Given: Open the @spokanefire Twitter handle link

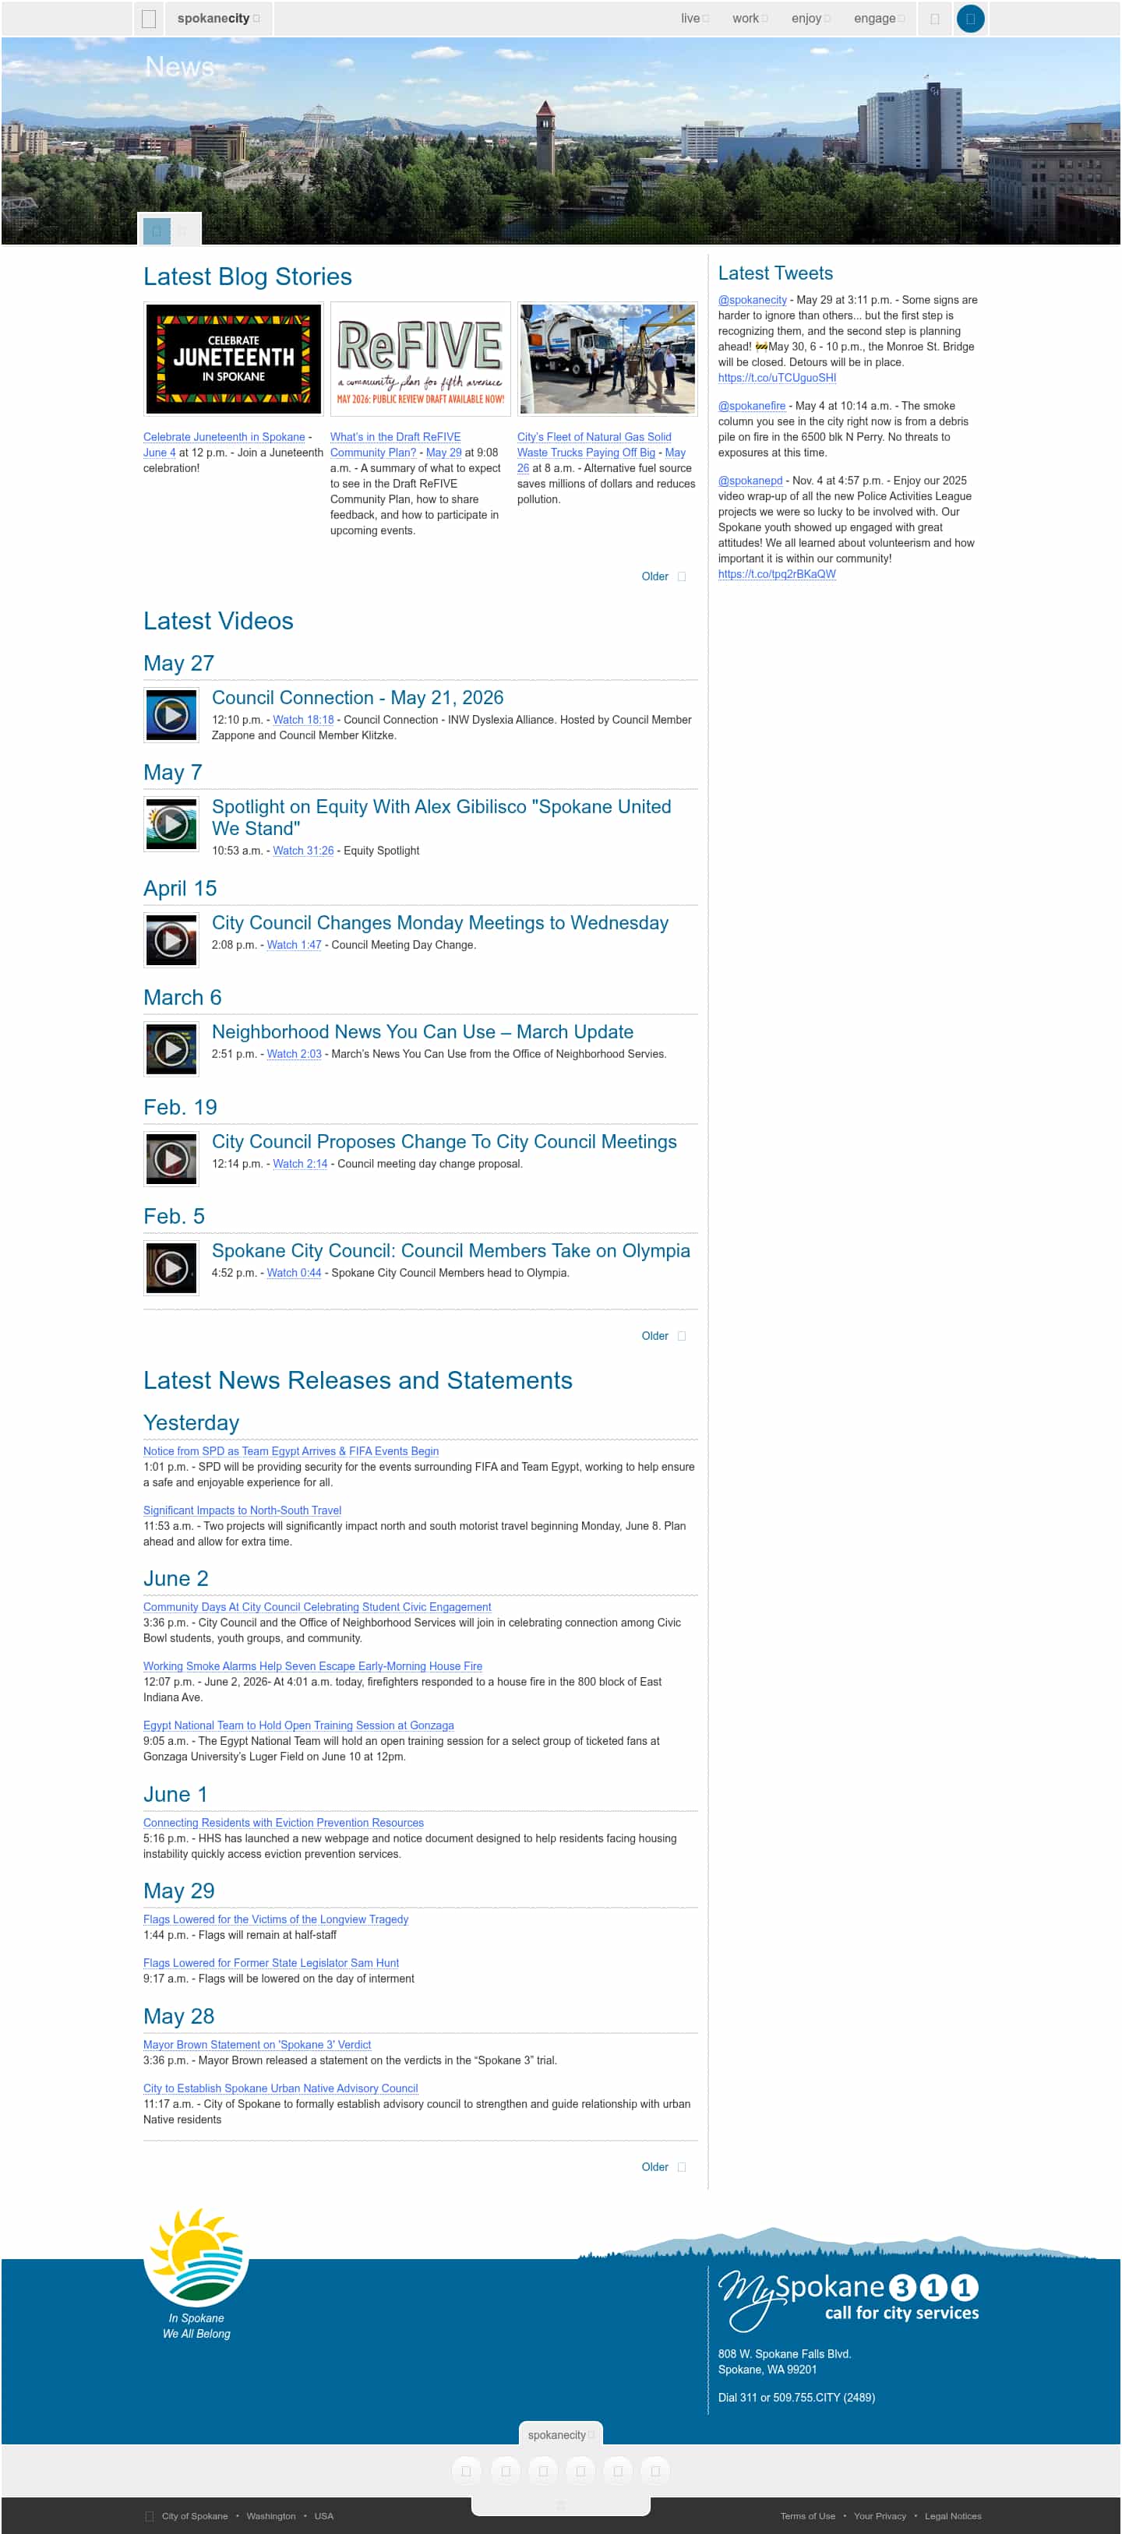Looking at the screenshot, I should coord(752,405).
